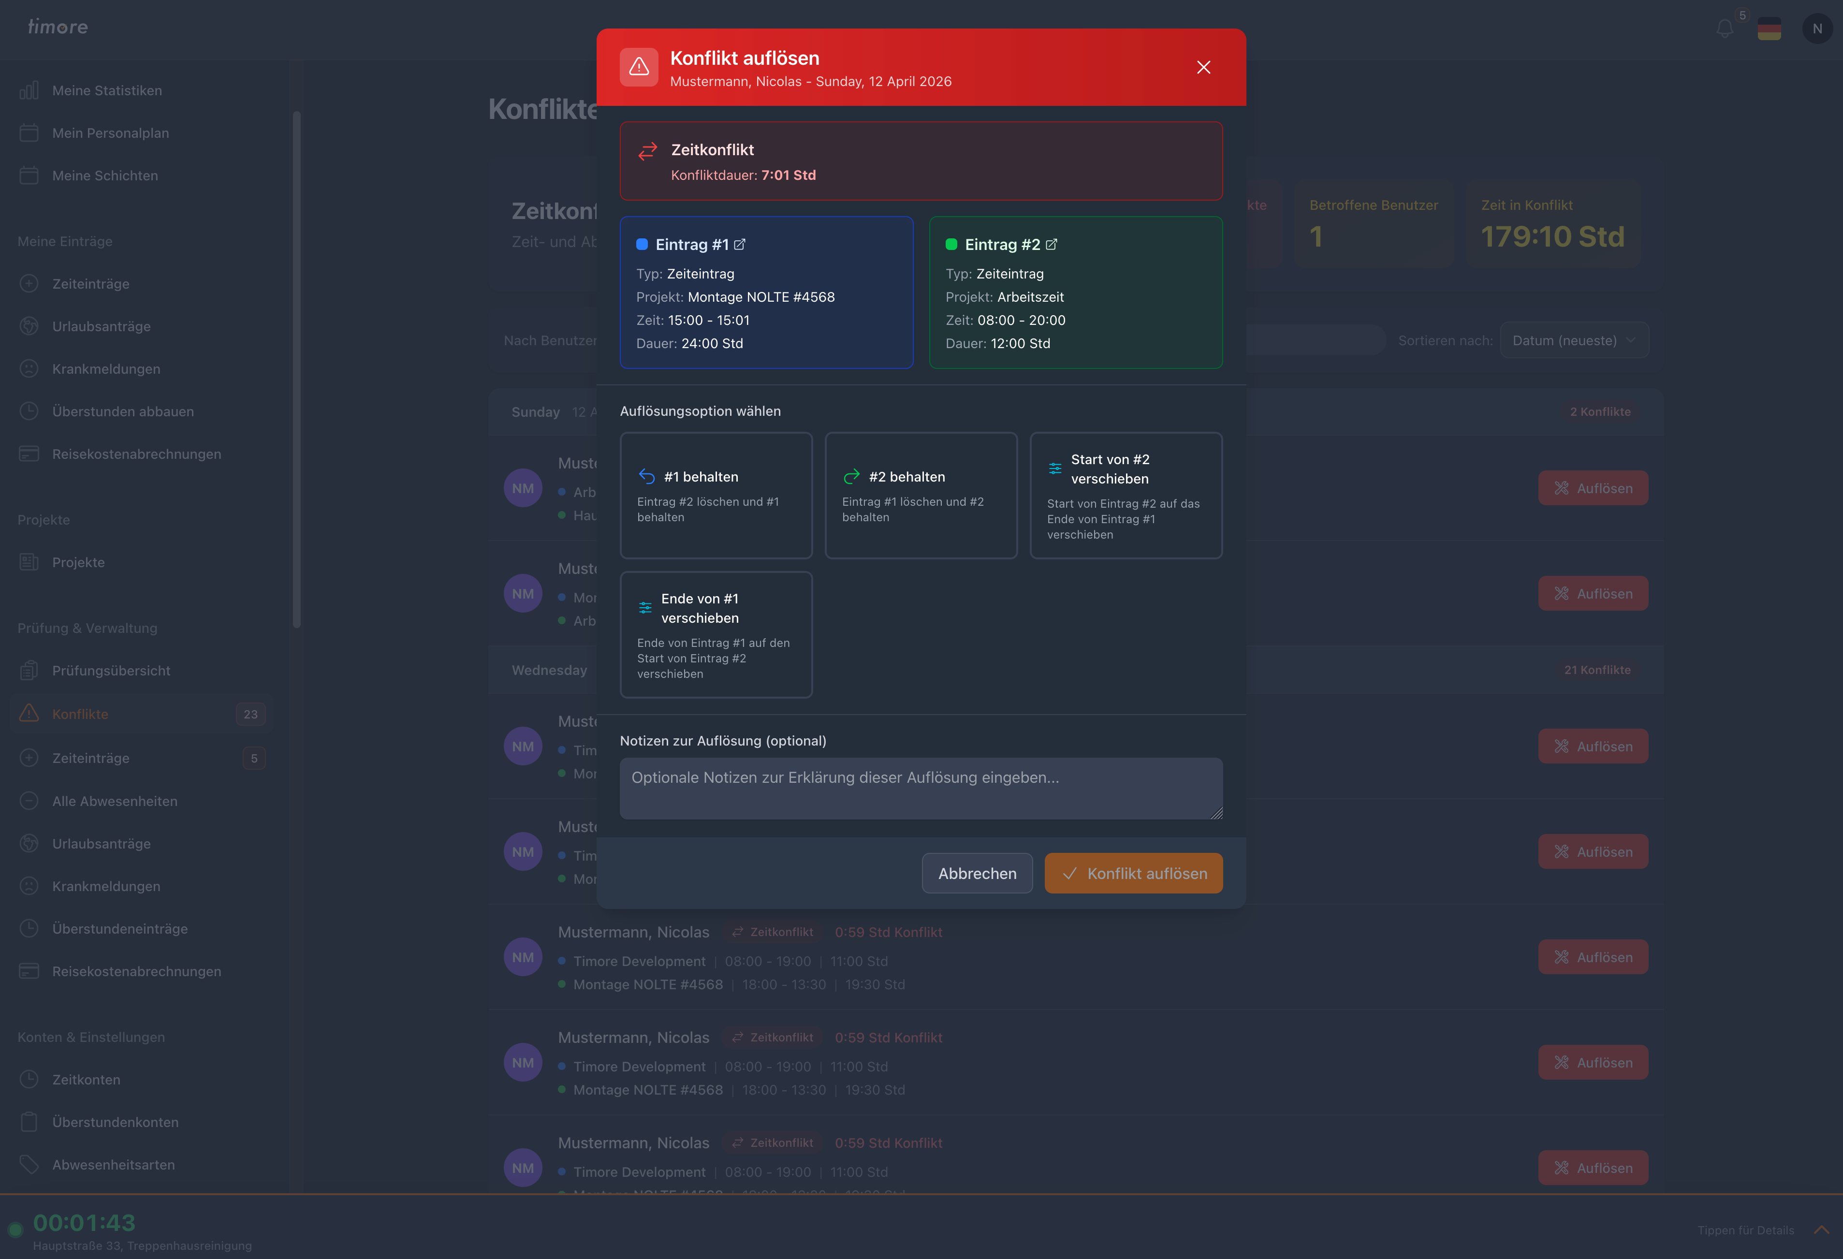This screenshot has height=1259, width=1843.
Task: Click the Konflikte warning icon in sidebar
Action: click(29, 713)
